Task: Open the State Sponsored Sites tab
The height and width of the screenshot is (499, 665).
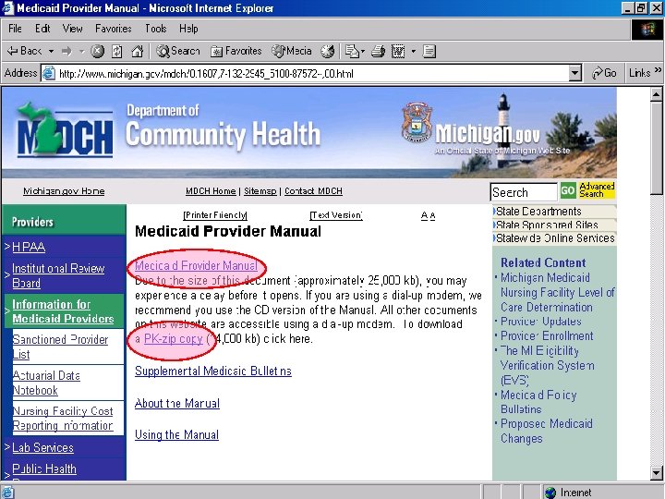Action: pos(554,225)
